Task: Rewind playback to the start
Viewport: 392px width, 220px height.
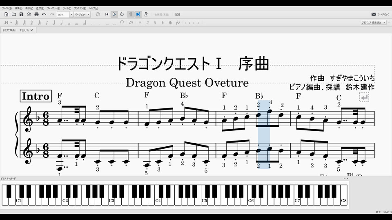Action: click(107, 15)
